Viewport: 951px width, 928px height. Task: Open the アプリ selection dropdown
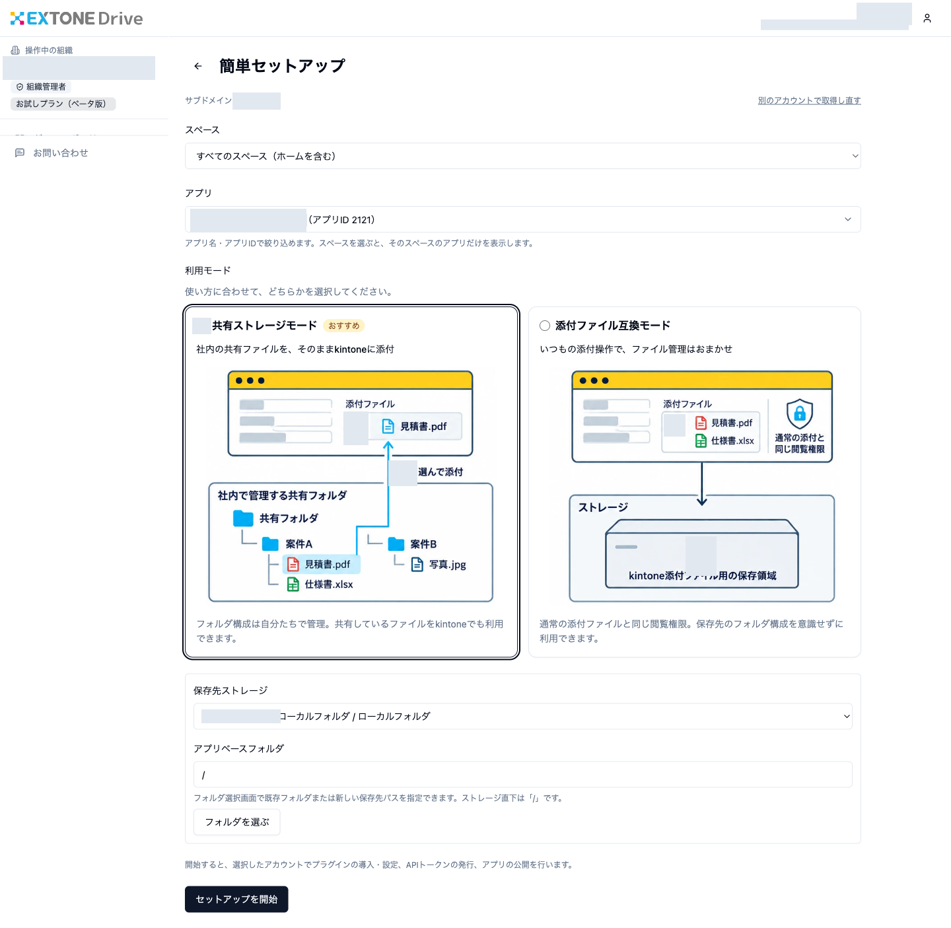522,219
